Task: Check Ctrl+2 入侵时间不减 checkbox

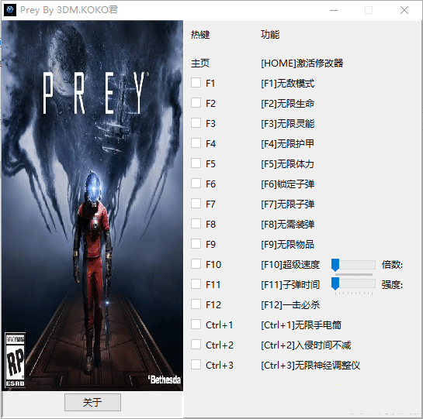Action: 196,345
